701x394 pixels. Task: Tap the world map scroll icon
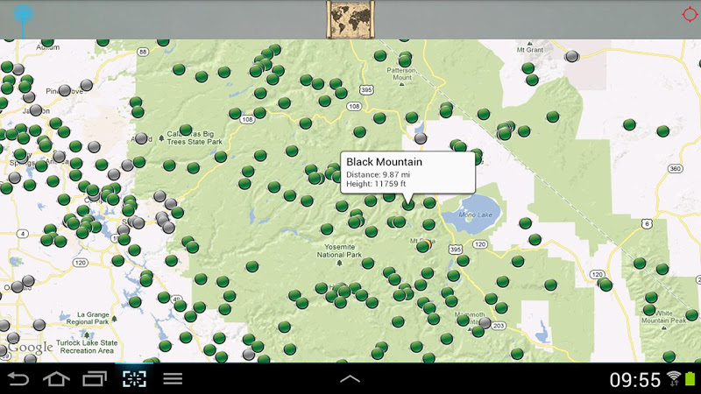[350, 19]
